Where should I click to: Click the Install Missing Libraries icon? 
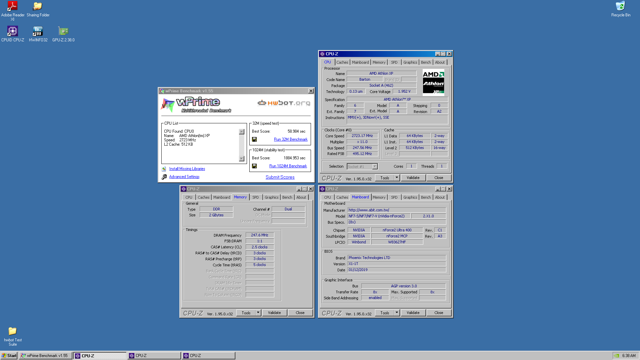click(x=164, y=169)
